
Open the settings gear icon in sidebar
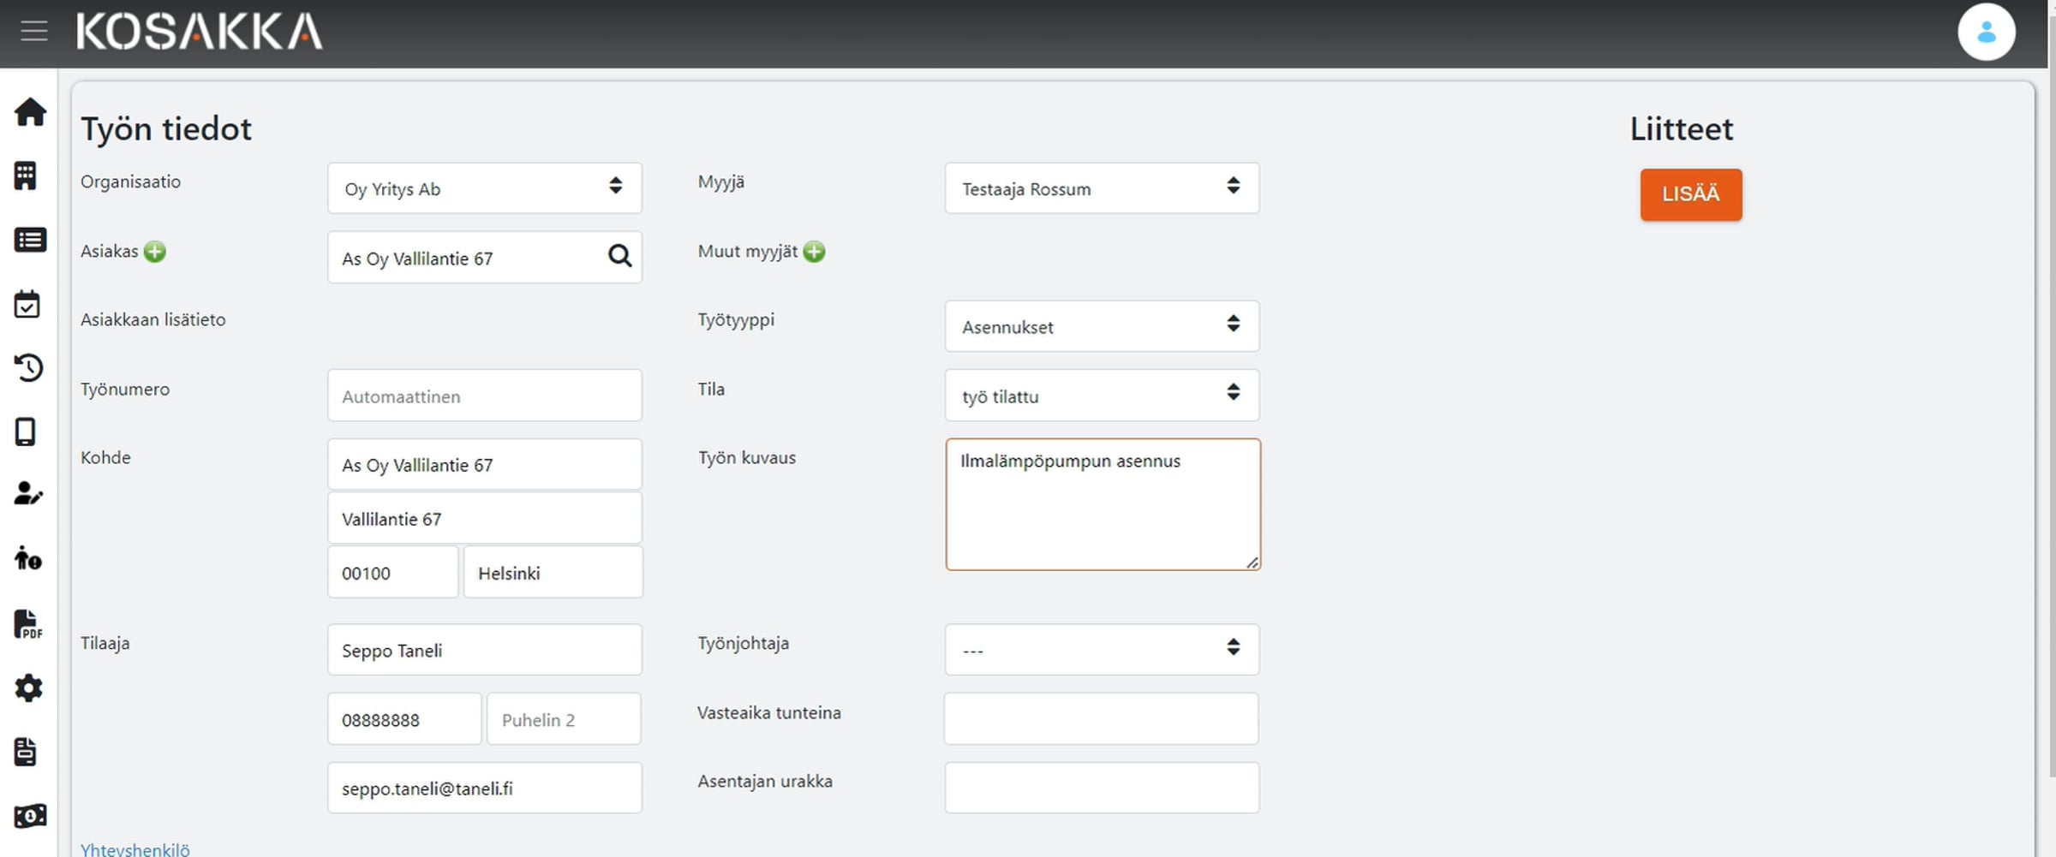coord(28,688)
